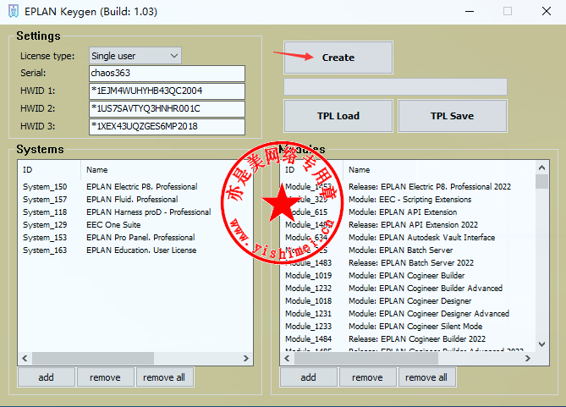Click the add button under Systems
This screenshot has width=566, height=407.
[47, 377]
